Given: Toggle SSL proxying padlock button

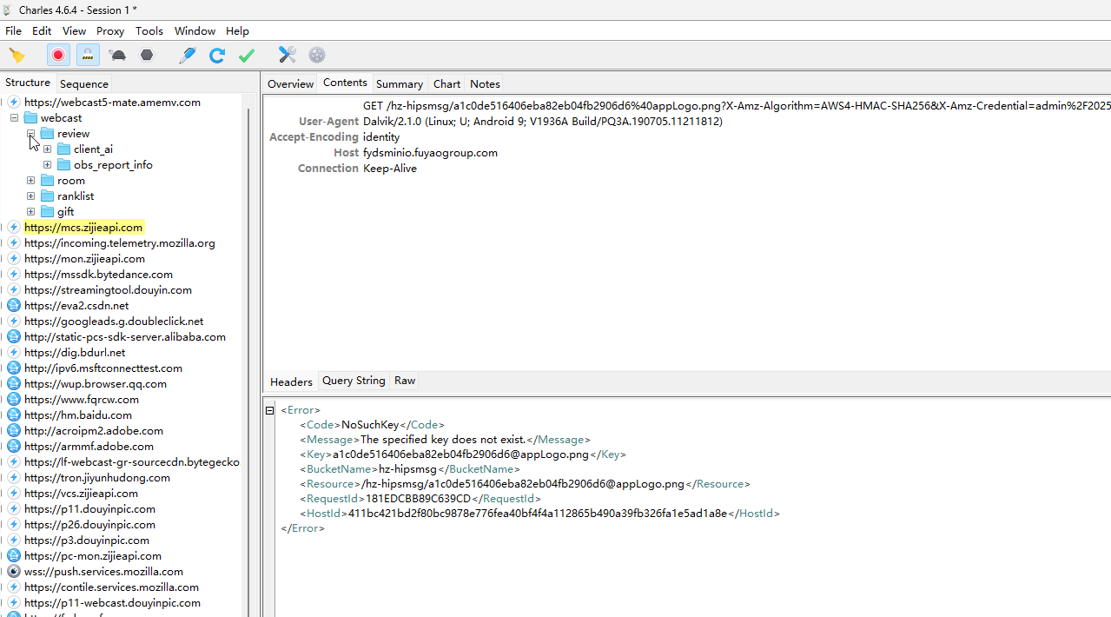Looking at the screenshot, I should (x=88, y=56).
